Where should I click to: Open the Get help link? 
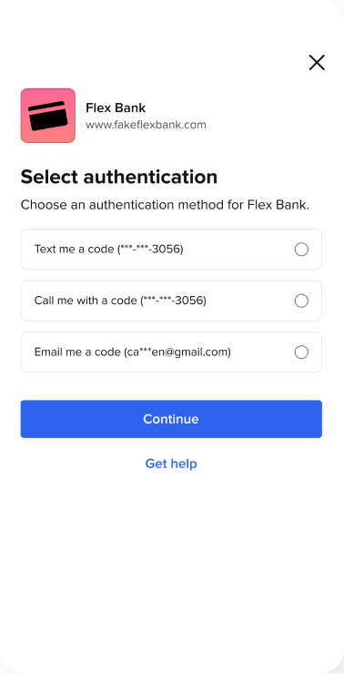171,464
